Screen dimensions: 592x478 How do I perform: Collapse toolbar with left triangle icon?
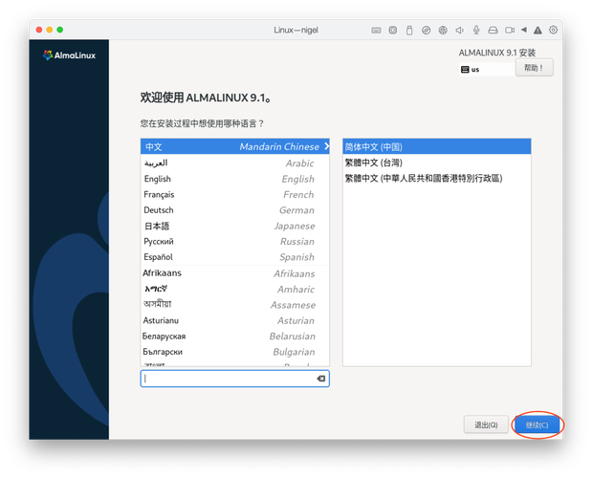(x=524, y=30)
